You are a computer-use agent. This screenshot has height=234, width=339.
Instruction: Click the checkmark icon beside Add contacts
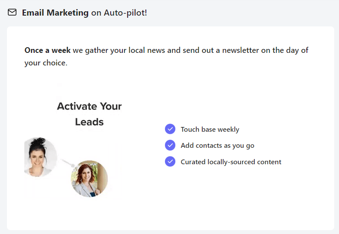(170, 145)
